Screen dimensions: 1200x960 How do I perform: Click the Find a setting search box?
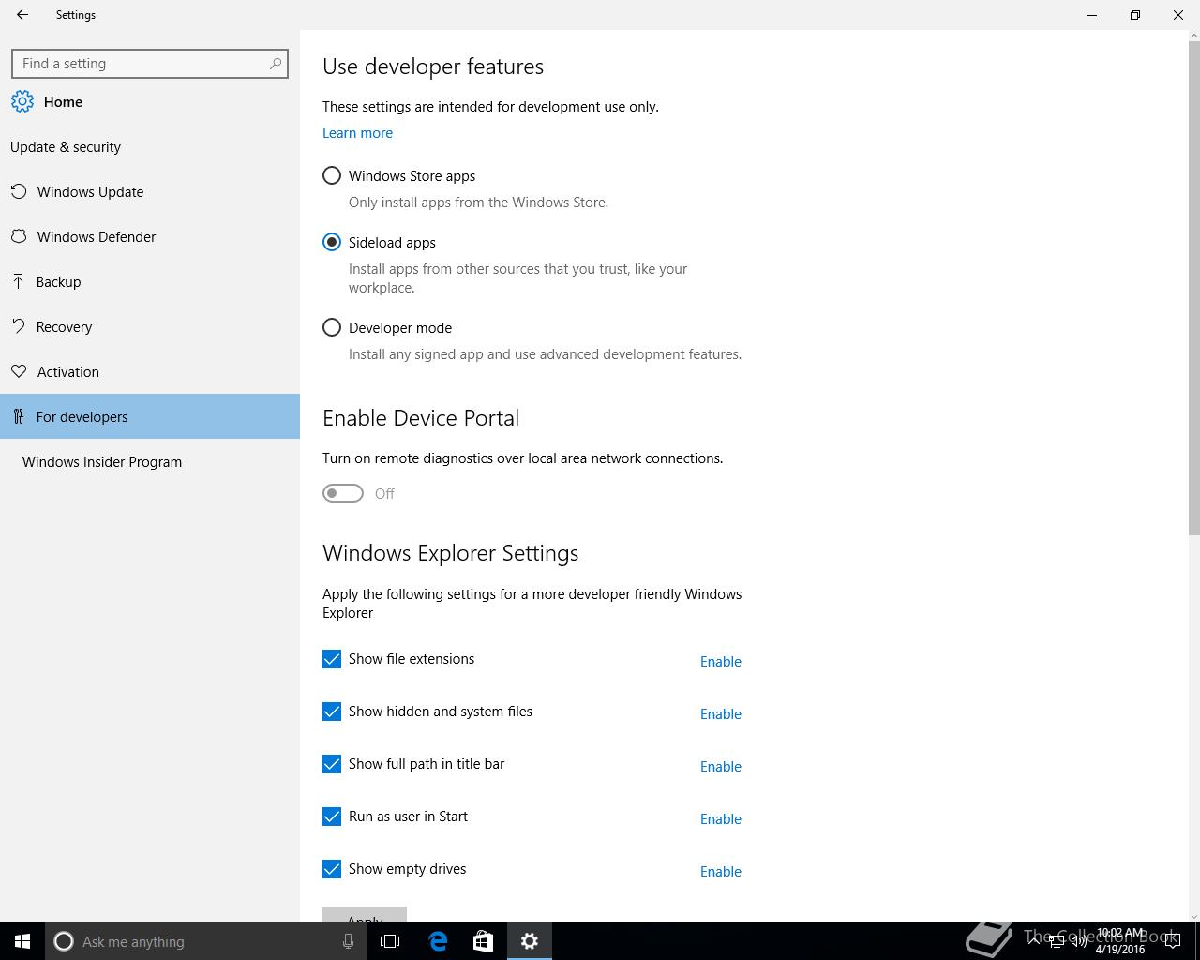[150, 64]
